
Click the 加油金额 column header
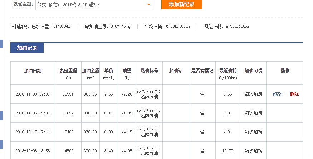[x=90, y=71]
